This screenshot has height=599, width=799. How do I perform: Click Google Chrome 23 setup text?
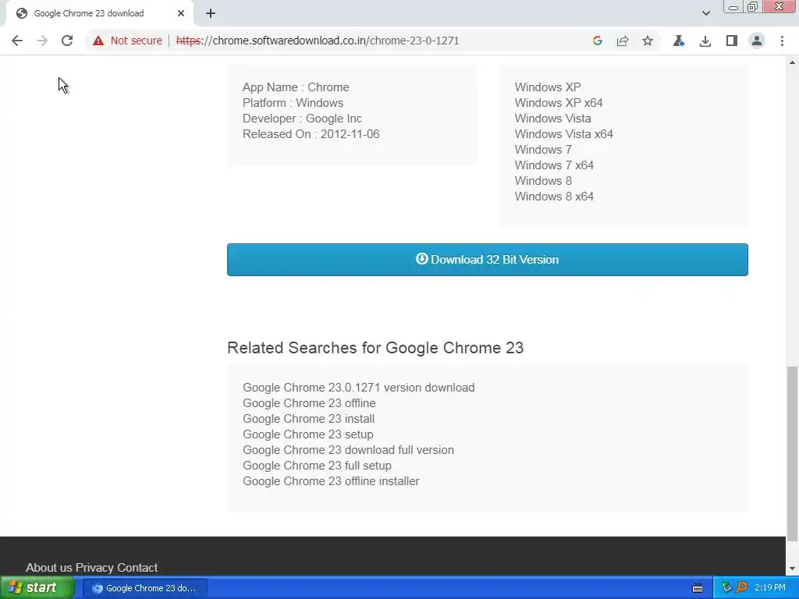pos(308,434)
